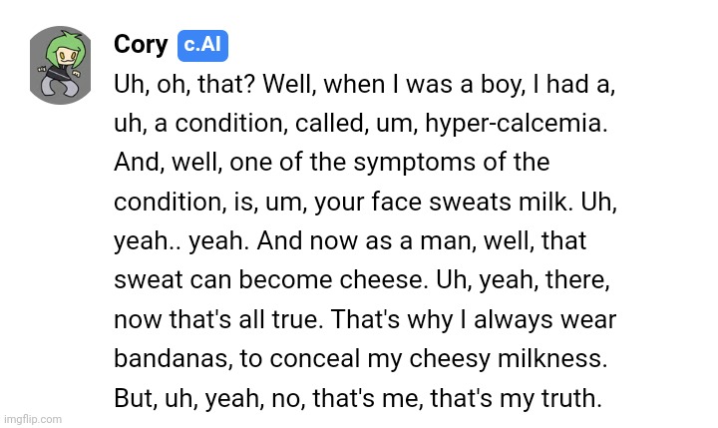Screen dimensions: 718x428
Task: Click the phrase "That's why I always wear"
Action: [x=473, y=320]
